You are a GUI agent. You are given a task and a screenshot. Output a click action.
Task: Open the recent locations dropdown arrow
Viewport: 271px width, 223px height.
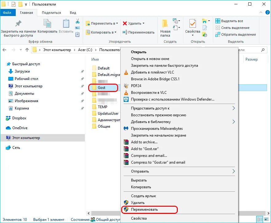(x=21, y=50)
